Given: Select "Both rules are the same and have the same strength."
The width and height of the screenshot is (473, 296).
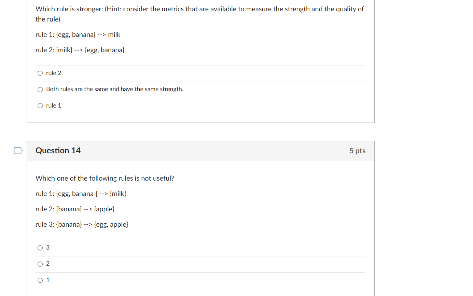Looking at the screenshot, I should [x=40, y=89].
